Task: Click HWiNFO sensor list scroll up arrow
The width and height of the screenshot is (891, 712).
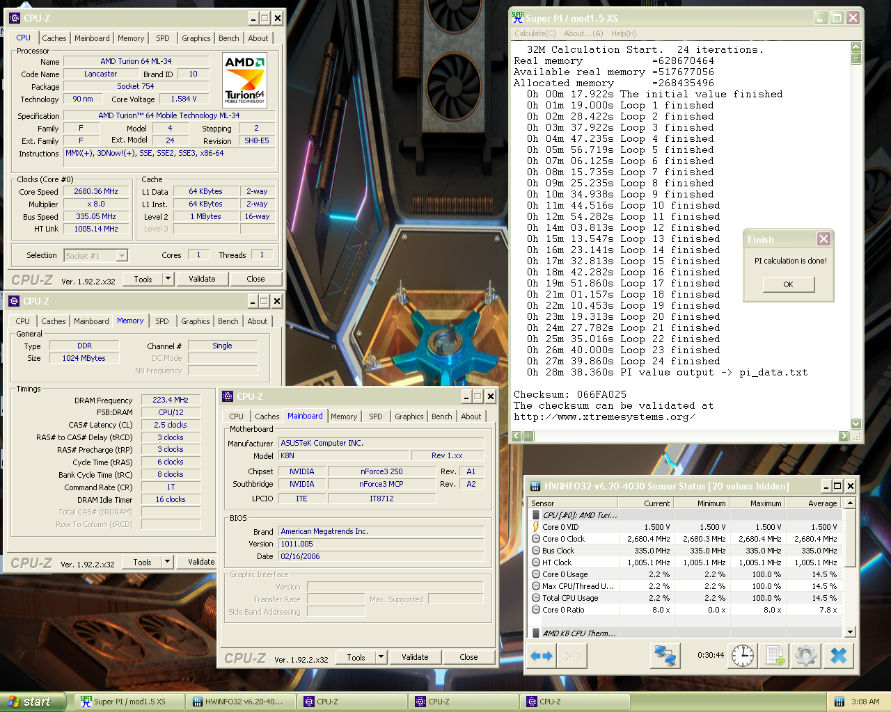Action: click(850, 503)
